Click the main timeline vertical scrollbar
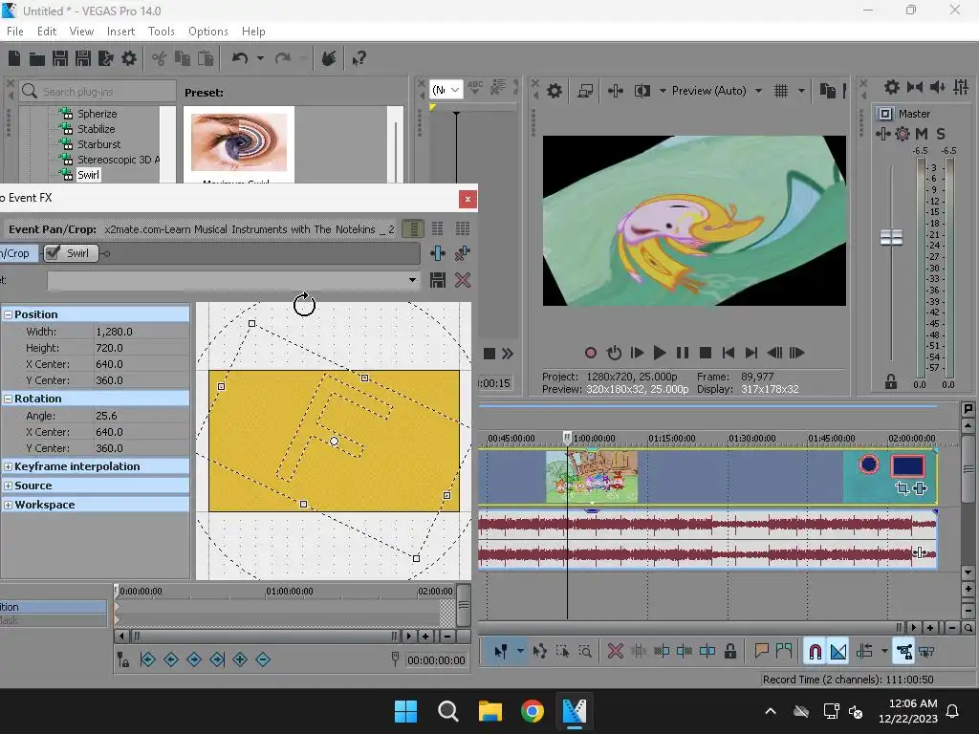The width and height of the screenshot is (979, 734). click(x=968, y=469)
